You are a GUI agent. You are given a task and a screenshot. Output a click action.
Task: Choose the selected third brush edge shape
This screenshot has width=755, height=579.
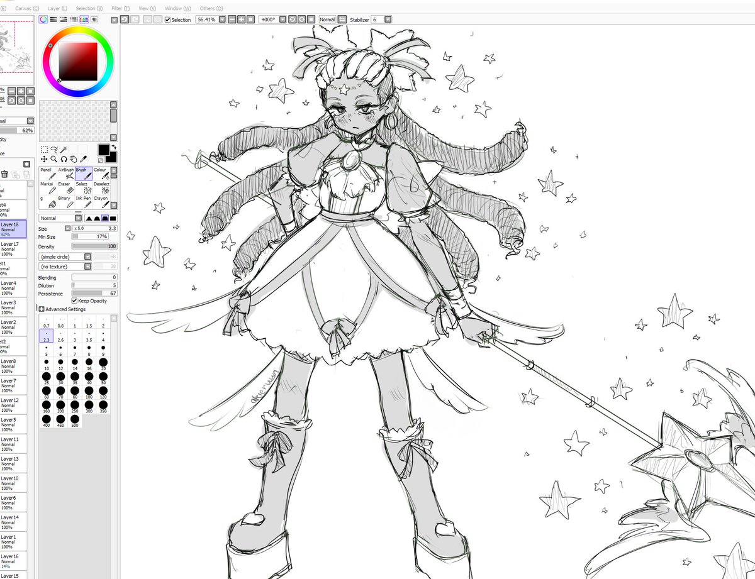pyautogui.click(x=105, y=218)
